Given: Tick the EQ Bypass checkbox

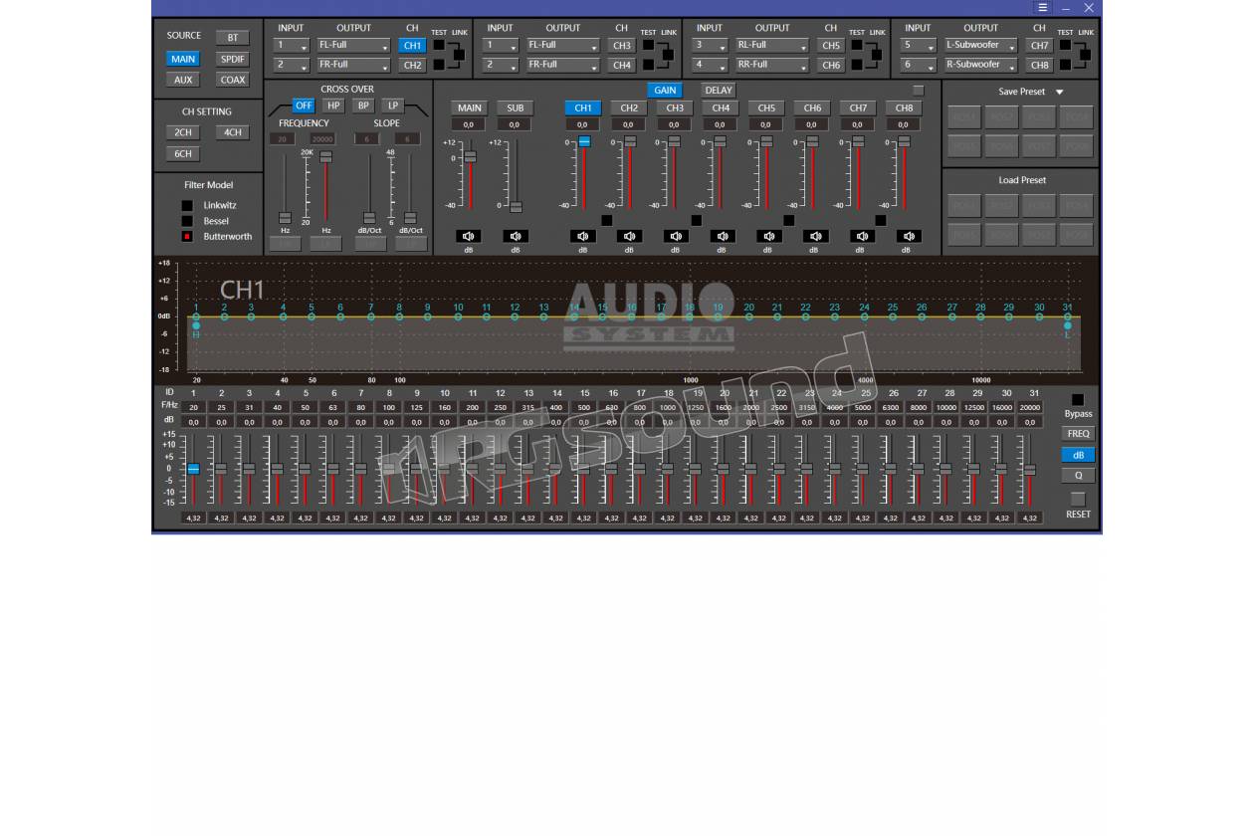Looking at the screenshot, I should pyautogui.click(x=1078, y=400).
